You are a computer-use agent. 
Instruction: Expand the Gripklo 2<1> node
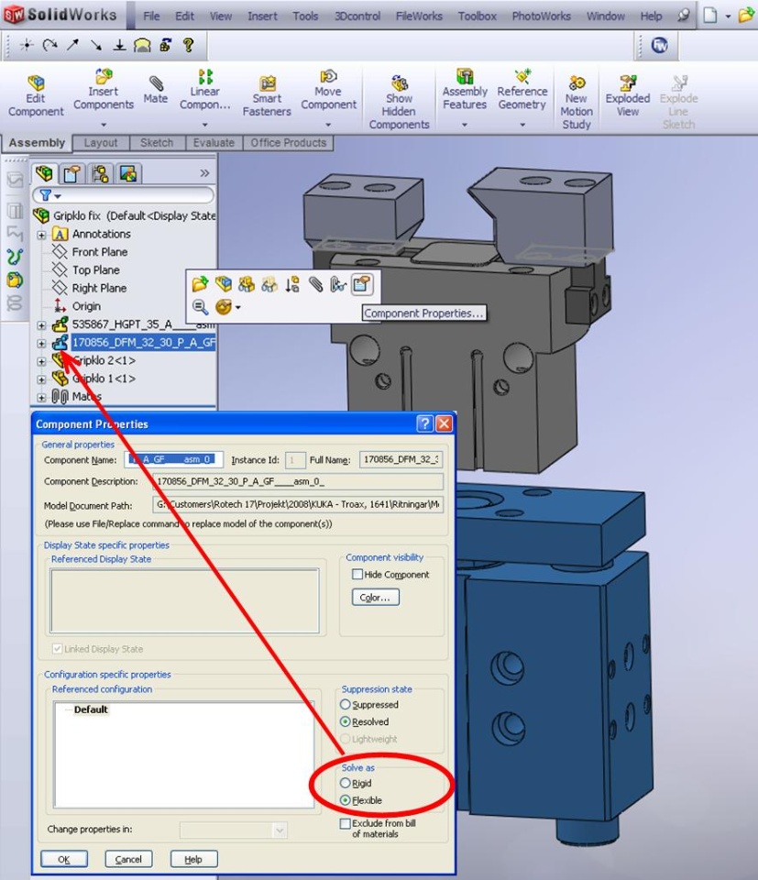(41, 361)
